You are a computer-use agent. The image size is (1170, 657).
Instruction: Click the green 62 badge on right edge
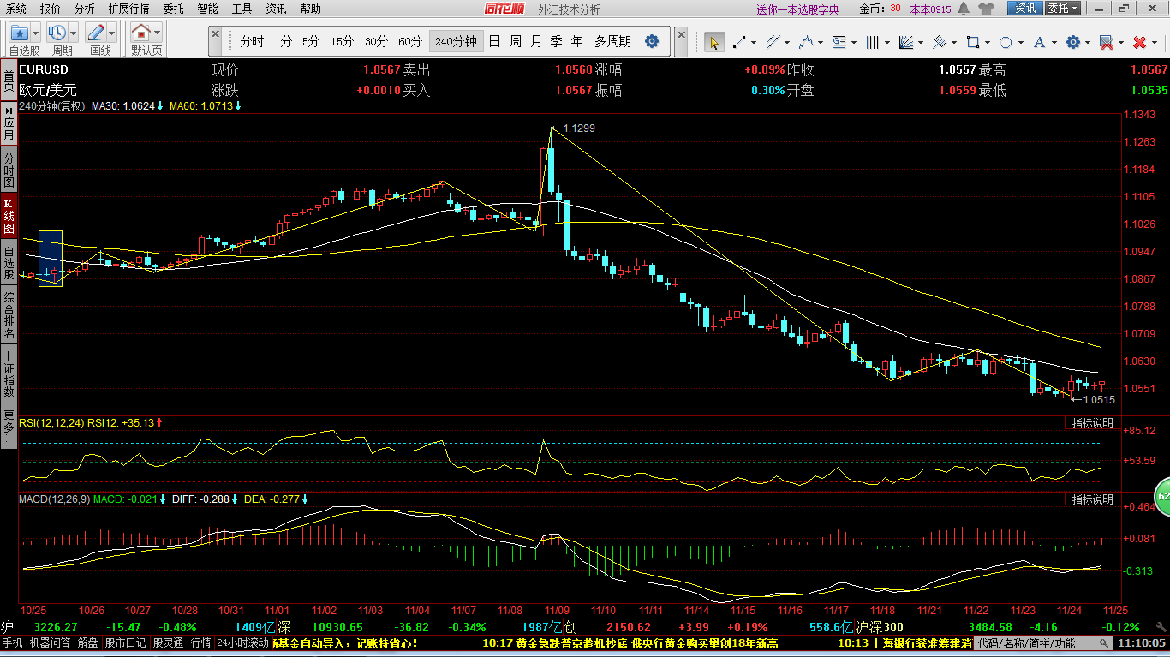(1162, 497)
